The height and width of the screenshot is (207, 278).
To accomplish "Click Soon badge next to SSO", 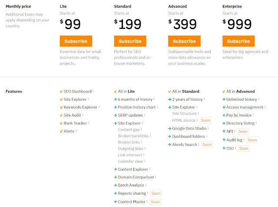I will click(244, 148).
